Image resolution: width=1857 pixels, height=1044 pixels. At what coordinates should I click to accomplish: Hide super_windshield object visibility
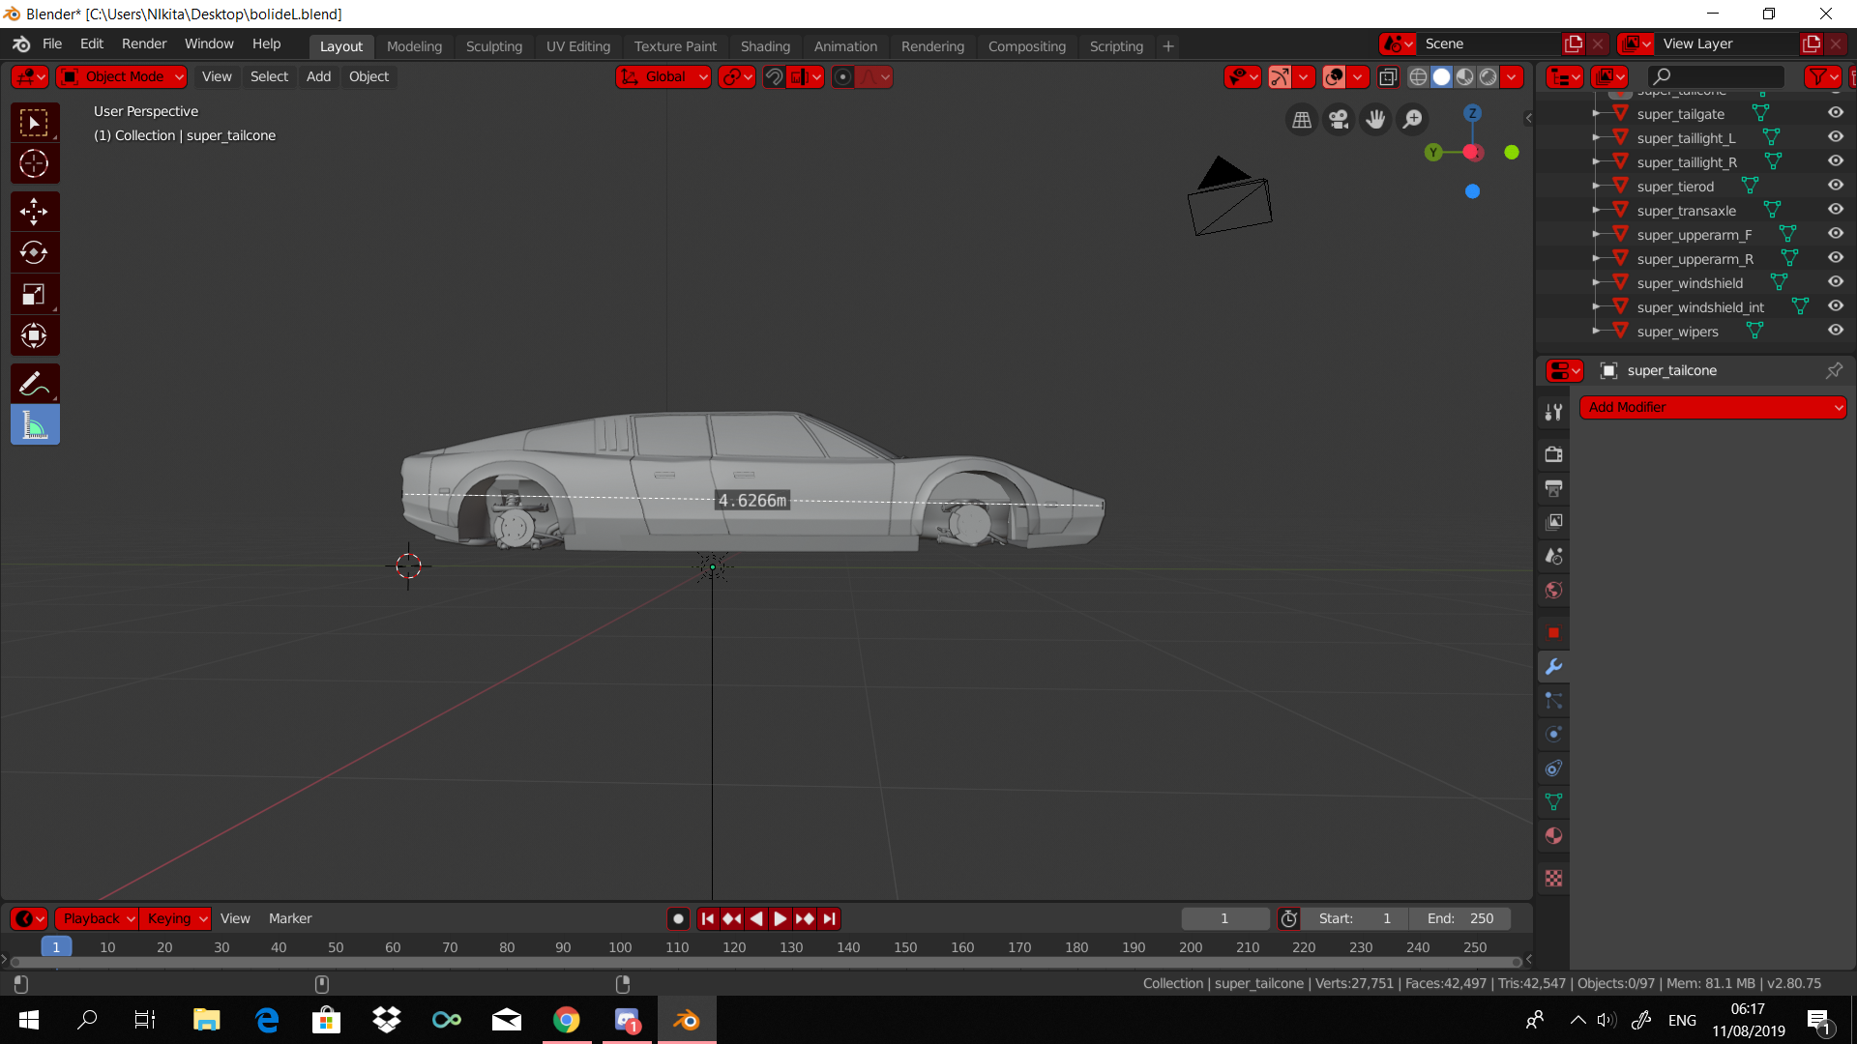(1835, 282)
